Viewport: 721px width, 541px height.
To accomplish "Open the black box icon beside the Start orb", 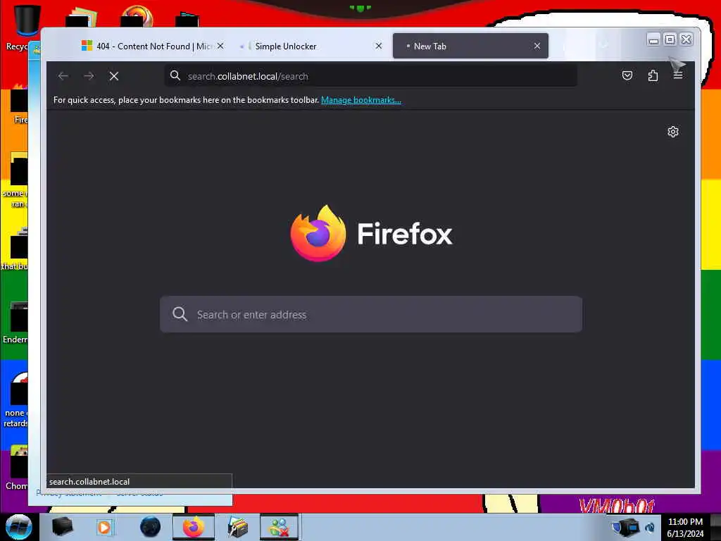I will tap(63, 527).
